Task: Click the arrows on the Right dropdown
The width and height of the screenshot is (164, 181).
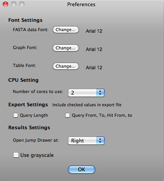Action: click(100, 141)
